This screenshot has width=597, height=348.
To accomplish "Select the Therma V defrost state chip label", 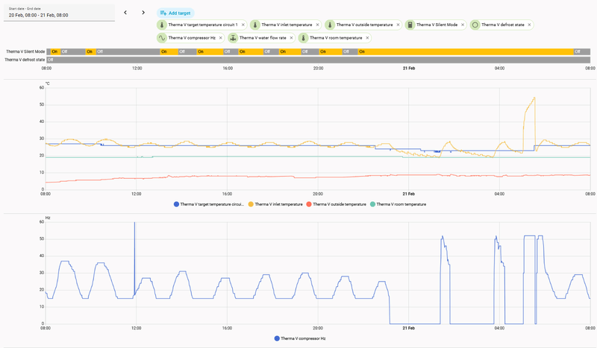I will (502, 25).
